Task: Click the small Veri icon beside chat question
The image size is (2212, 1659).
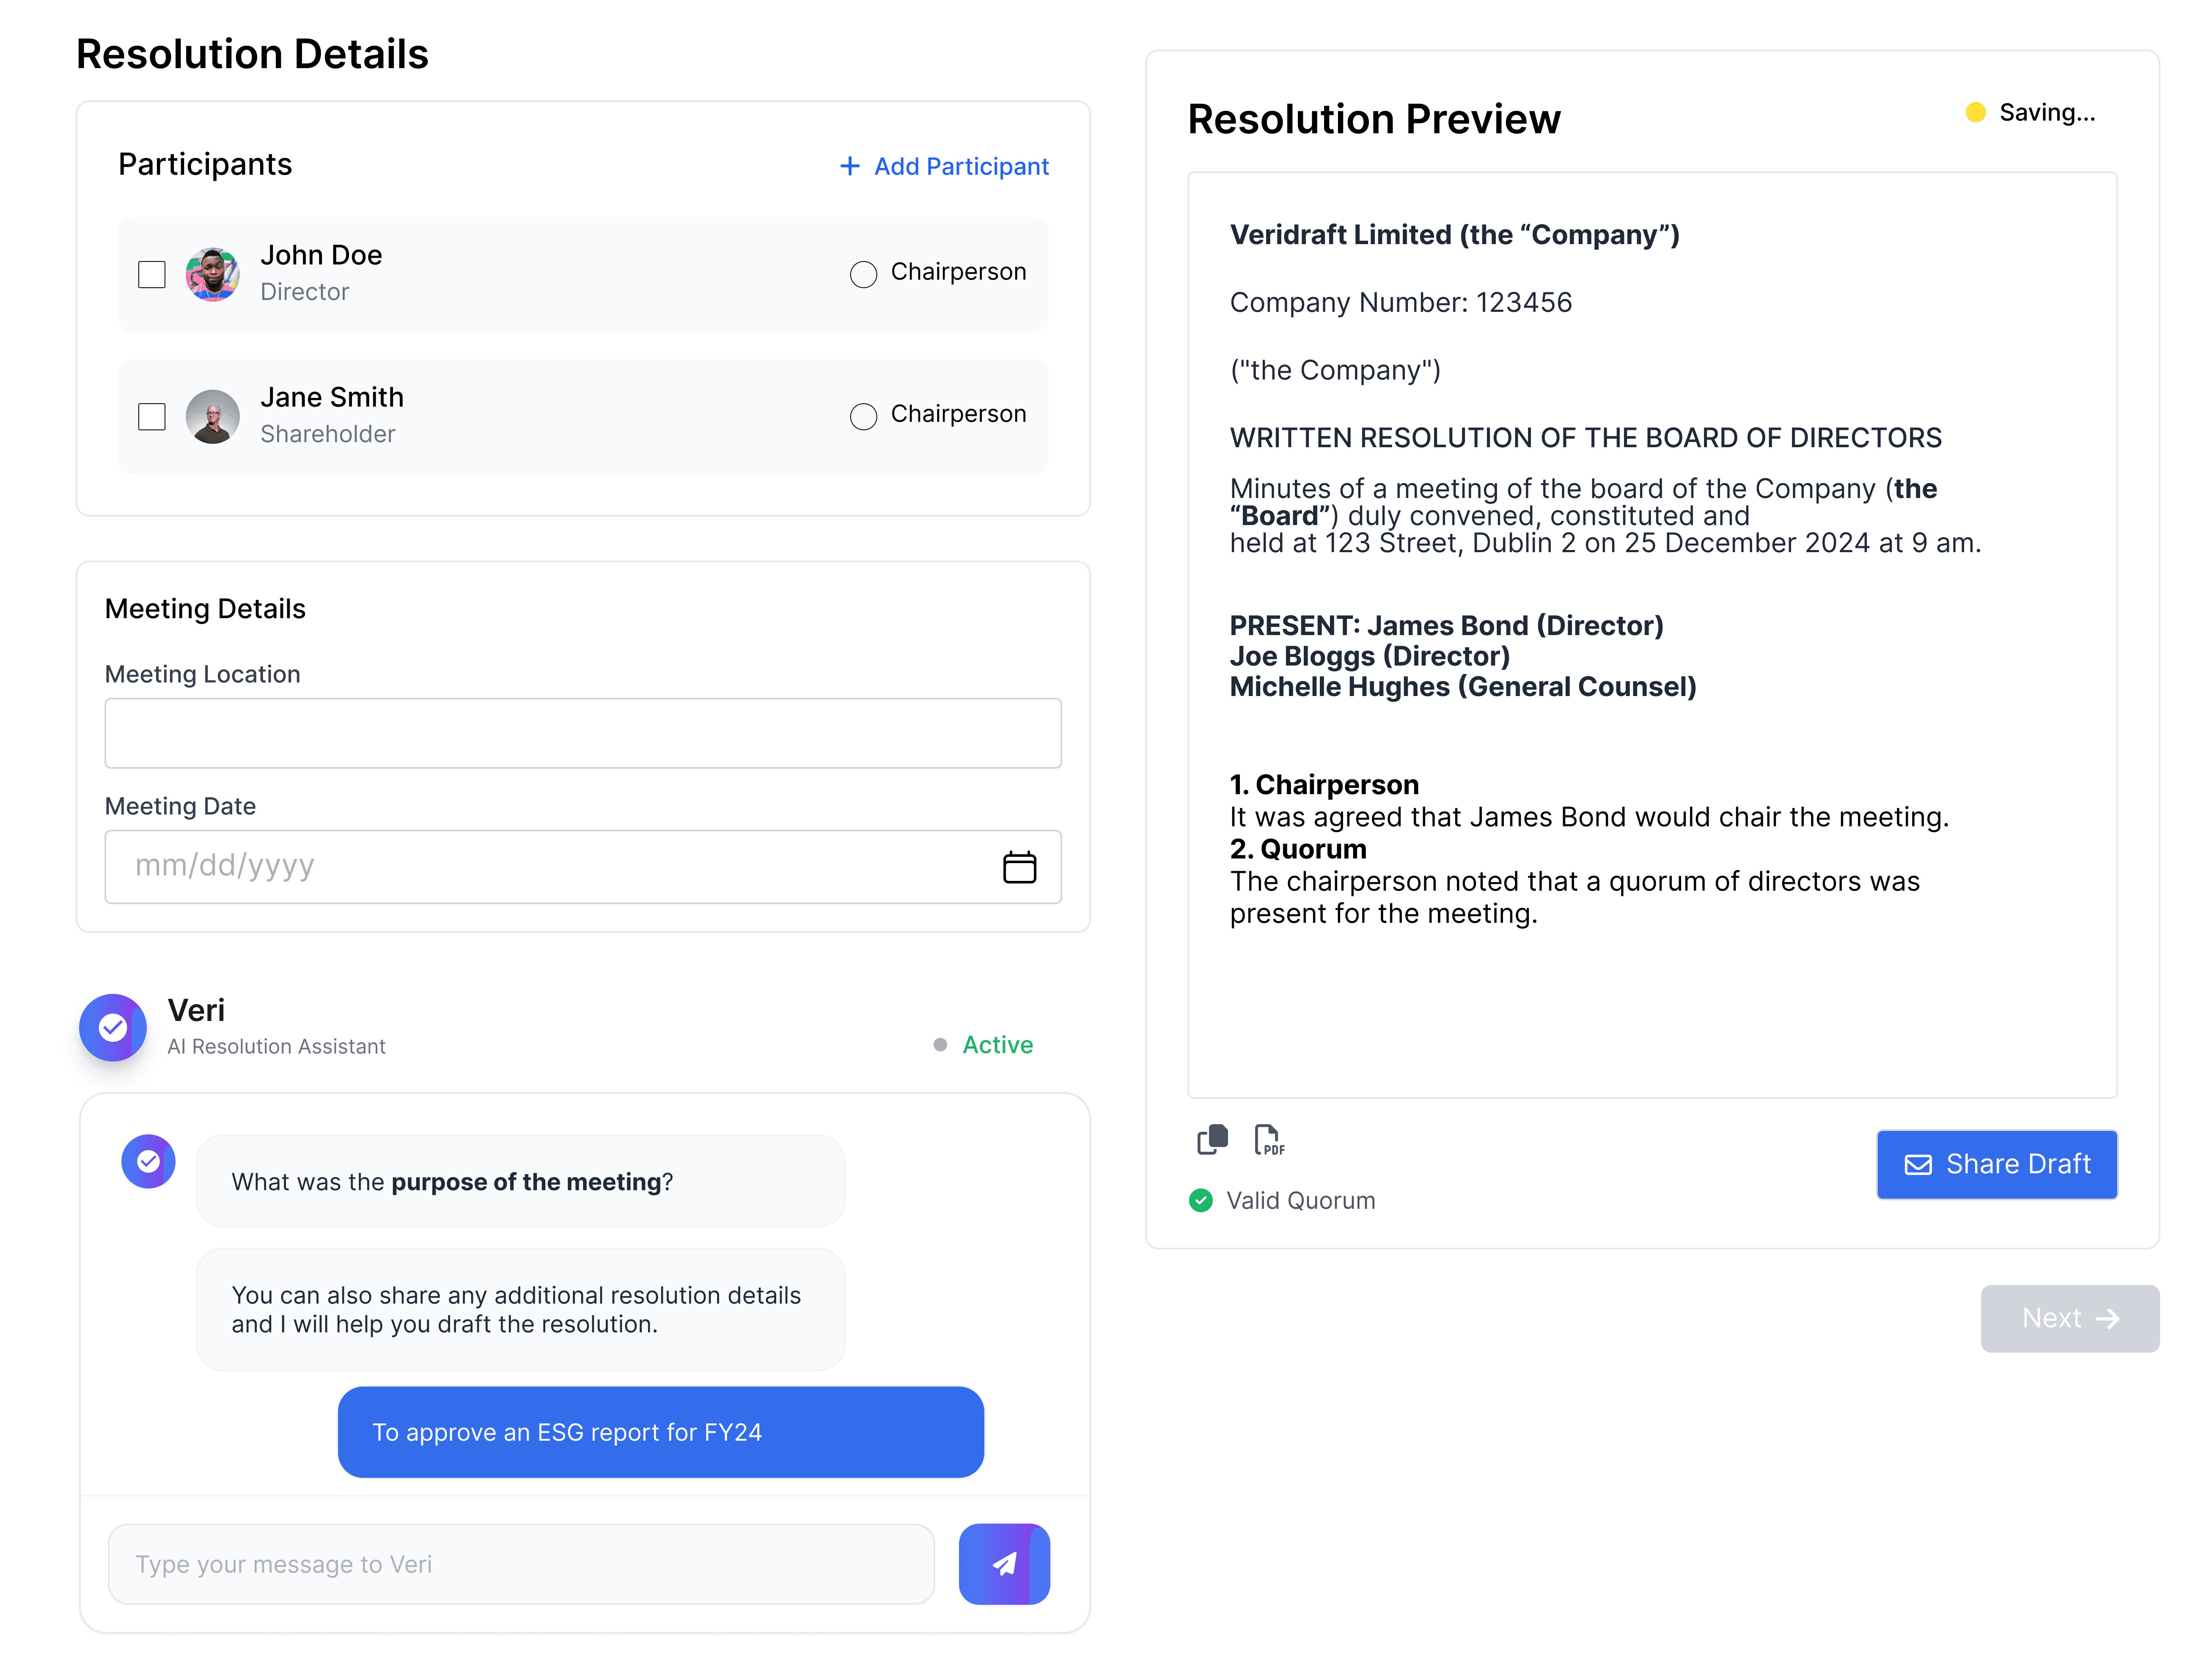Action: tap(148, 1161)
